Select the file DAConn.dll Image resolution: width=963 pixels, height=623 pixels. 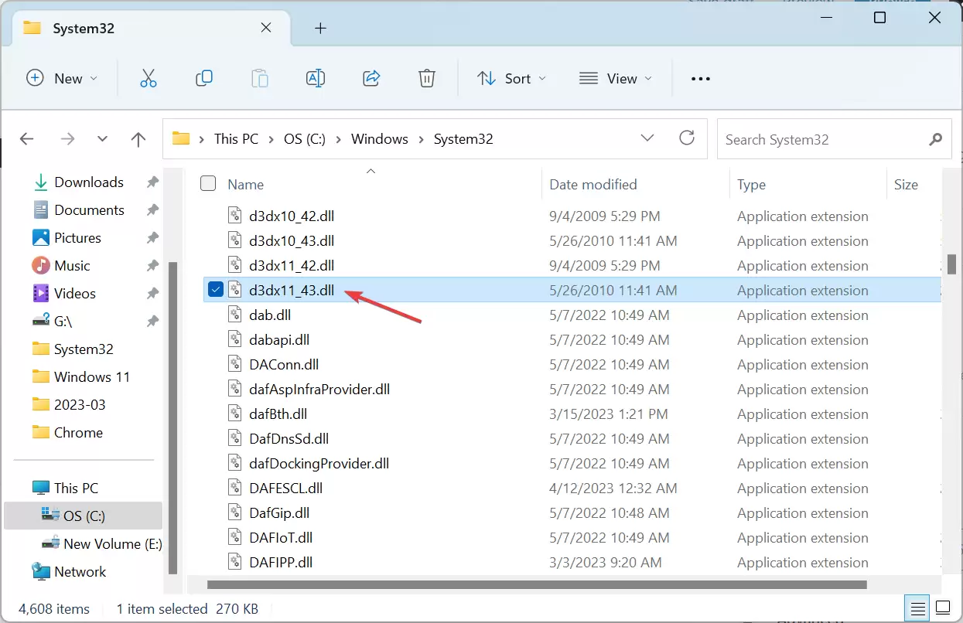click(284, 365)
